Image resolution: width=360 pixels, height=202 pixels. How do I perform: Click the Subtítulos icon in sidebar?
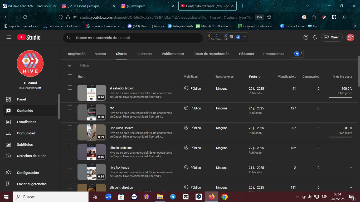coord(8,144)
